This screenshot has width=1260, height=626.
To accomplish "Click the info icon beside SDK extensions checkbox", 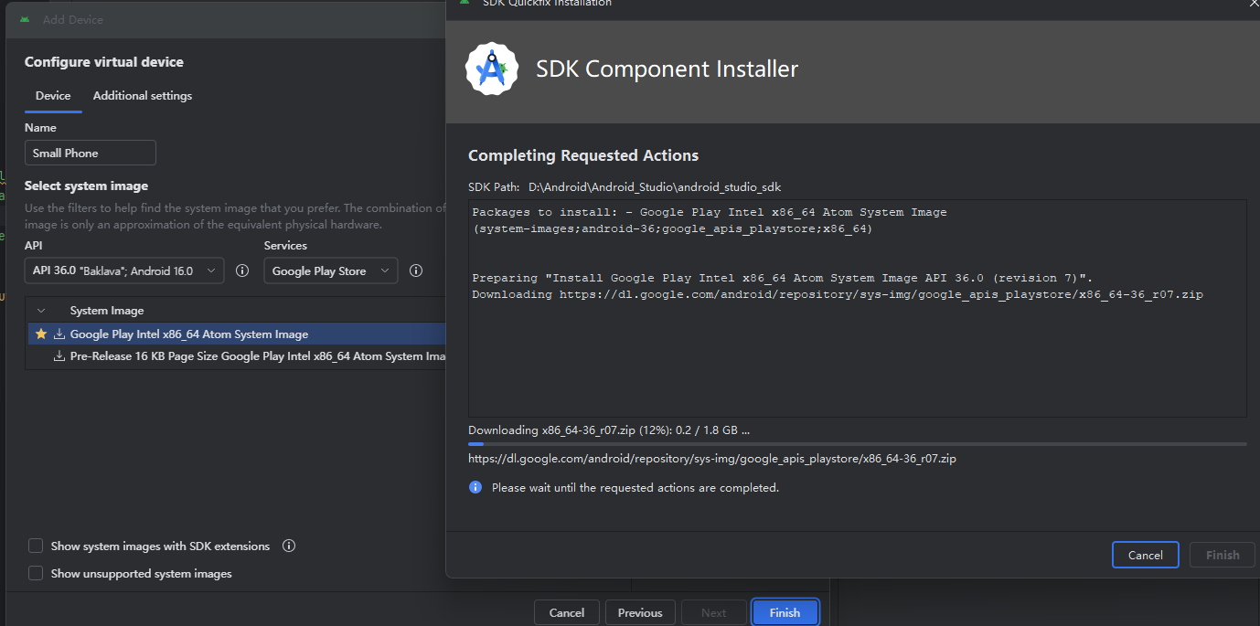I will point(289,546).
